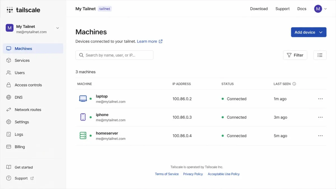Open the three-dot menu for homeserver

[x=320, y=136]
